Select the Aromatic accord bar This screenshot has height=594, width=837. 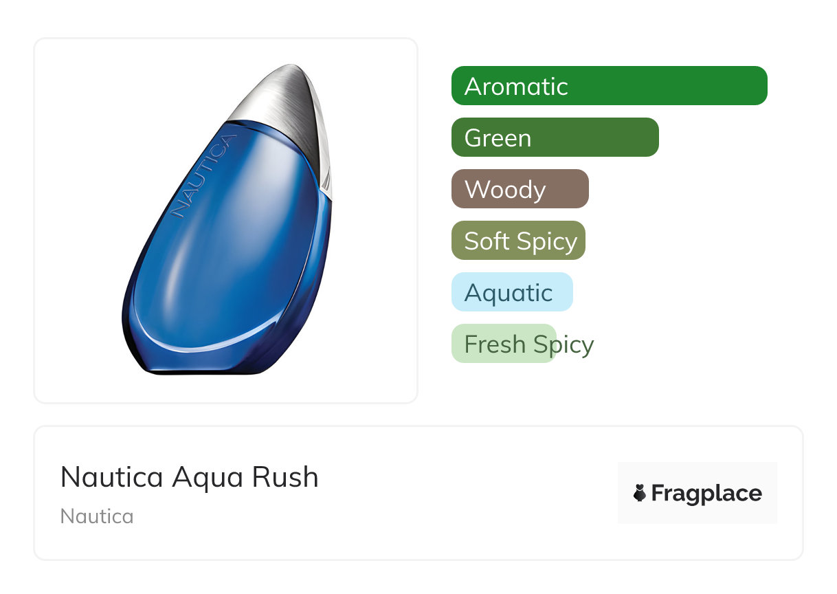[609, 86]
